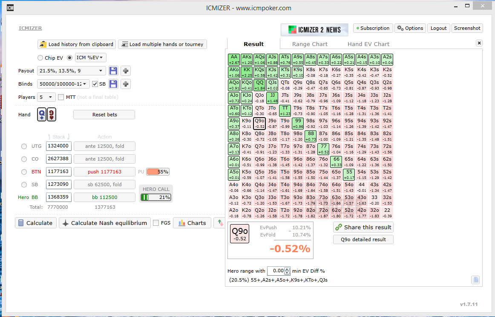Viewport: 495px width, 317px height.
Task: Click the SB action field sb 62500, fold
Action: click(x=104, y=184)
